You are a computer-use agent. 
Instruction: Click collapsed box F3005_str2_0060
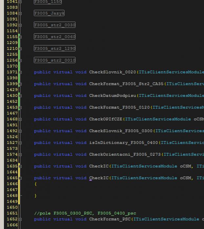(55, 37)
